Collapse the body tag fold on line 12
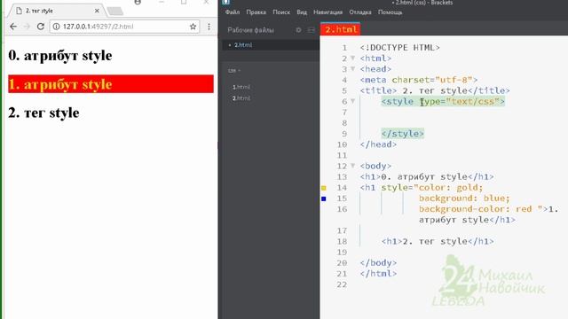 [x=352, y=166]
